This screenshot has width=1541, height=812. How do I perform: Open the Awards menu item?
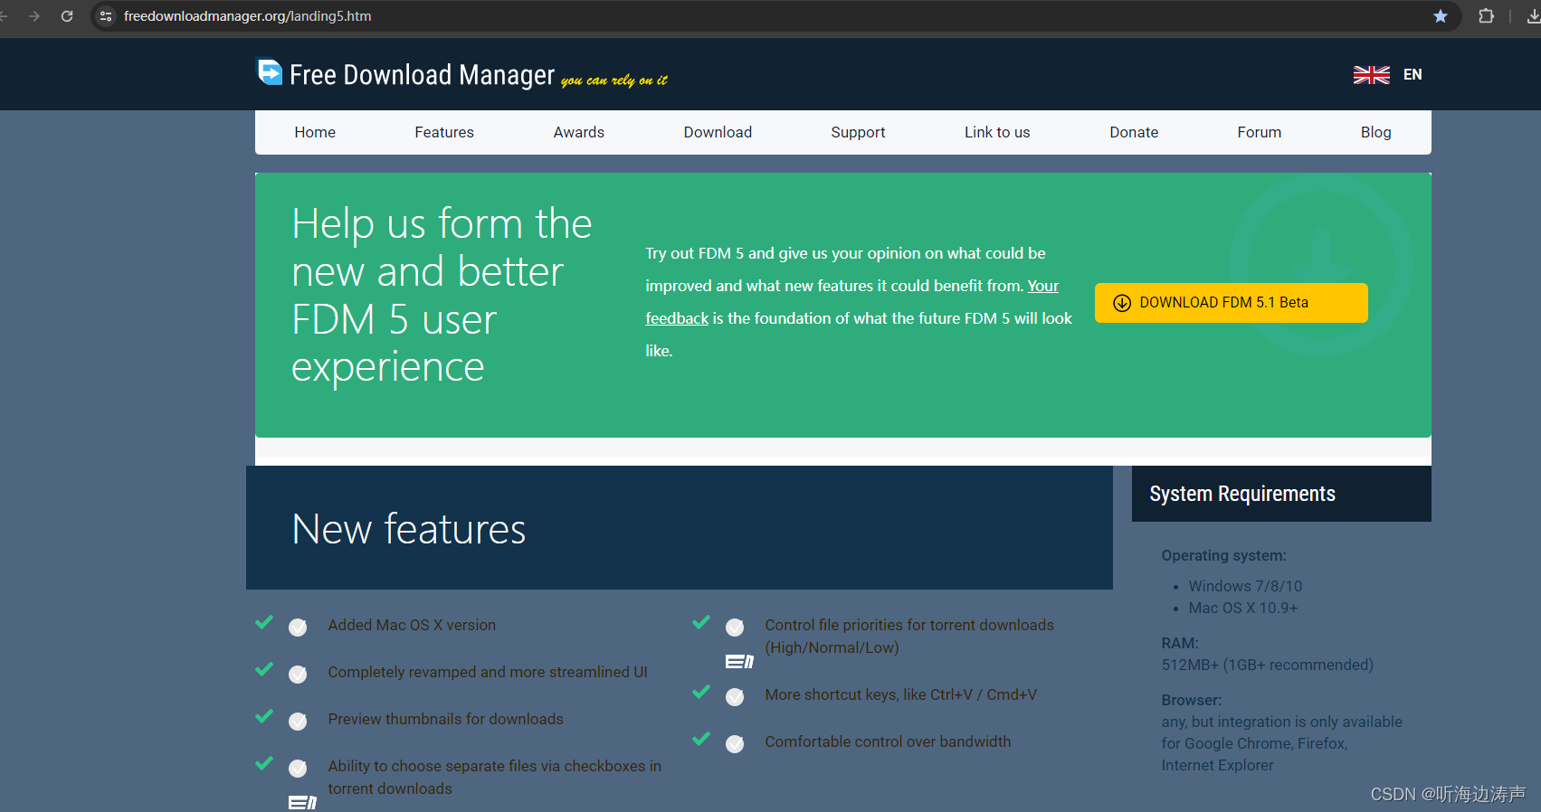tap(579, 132)
